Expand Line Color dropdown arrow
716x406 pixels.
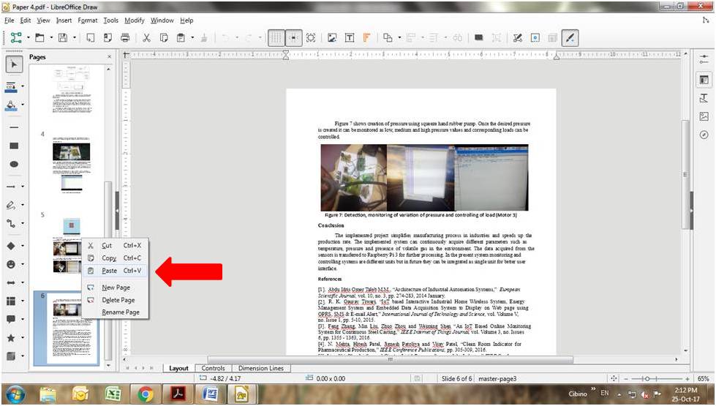(23, 87)
